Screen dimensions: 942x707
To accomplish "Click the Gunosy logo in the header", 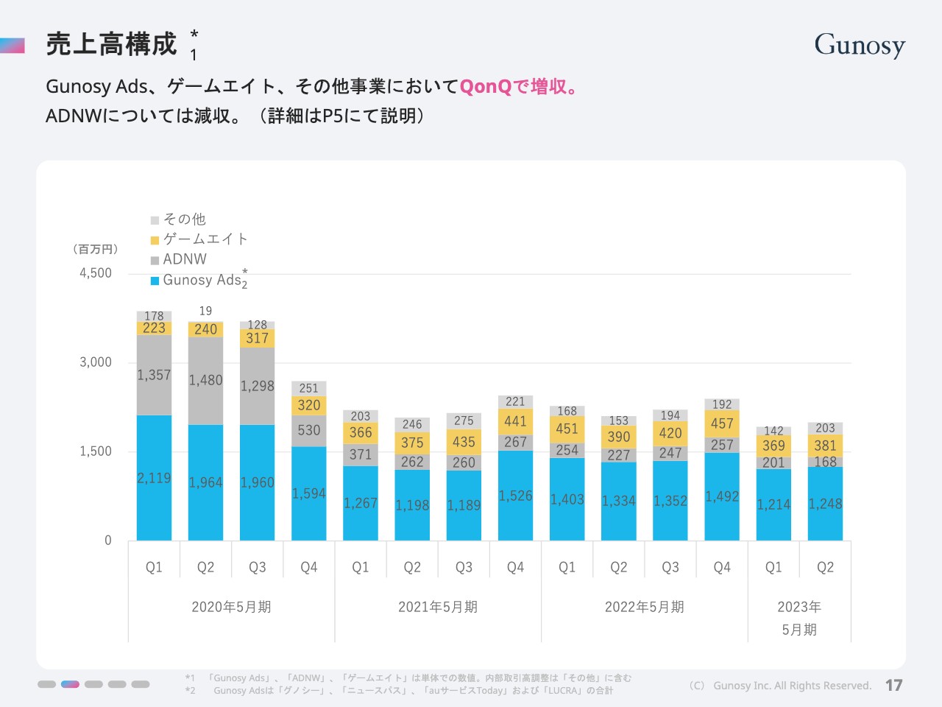I will click(x=860, y=45).
